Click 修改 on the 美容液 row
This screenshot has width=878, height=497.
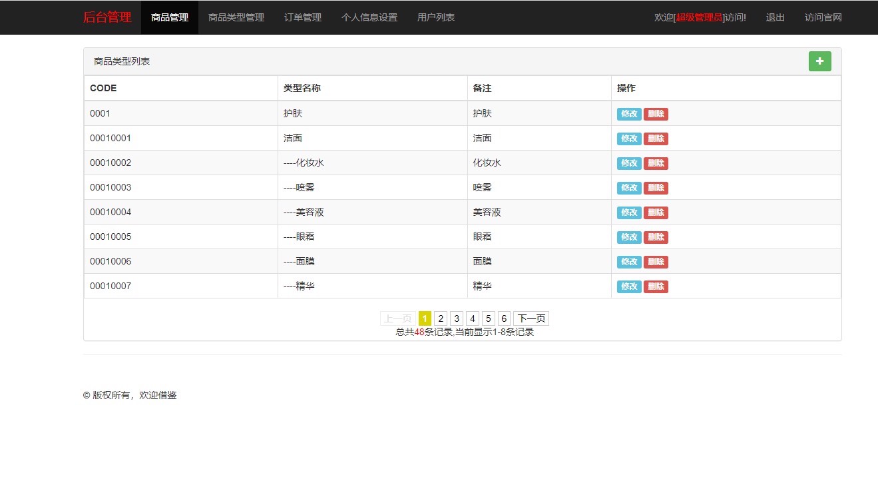point(629,213)
